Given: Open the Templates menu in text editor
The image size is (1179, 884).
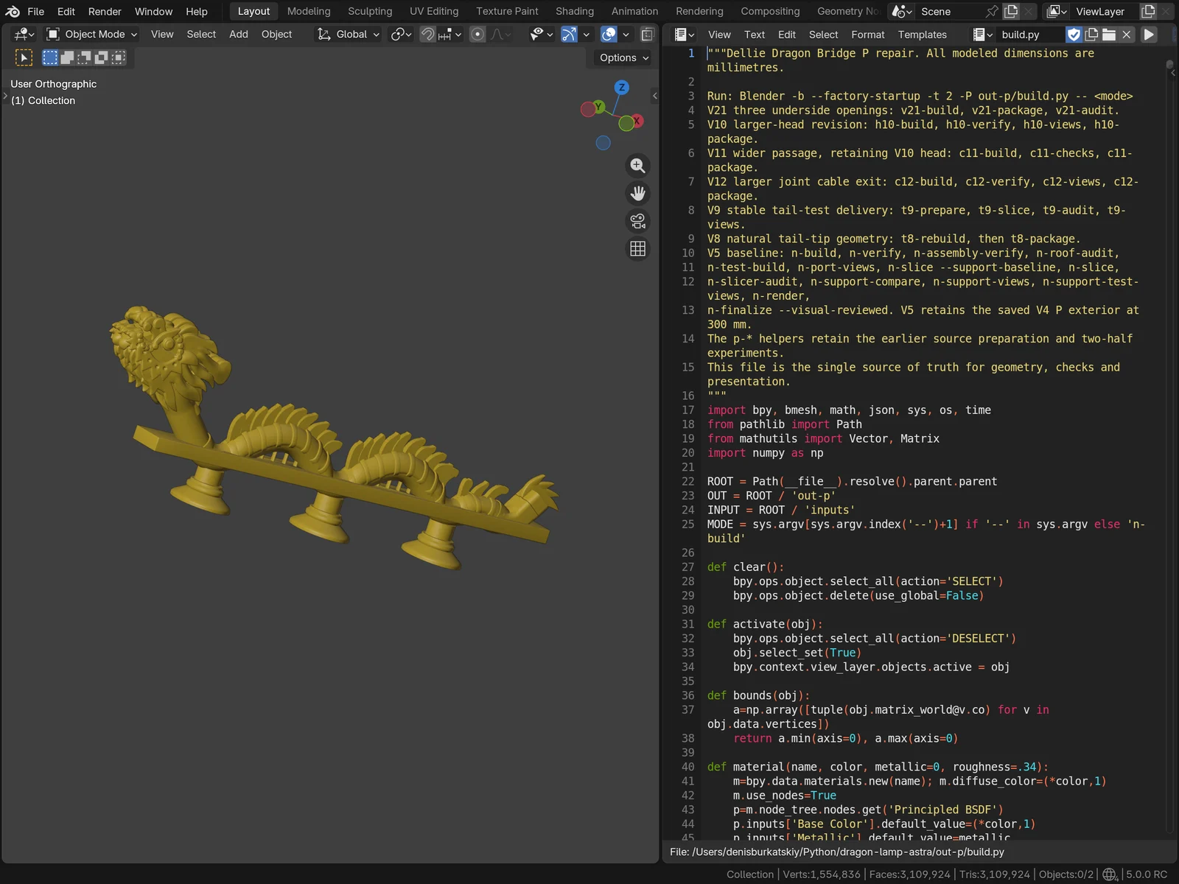Looking at the screenshot, I should [922, 35].
